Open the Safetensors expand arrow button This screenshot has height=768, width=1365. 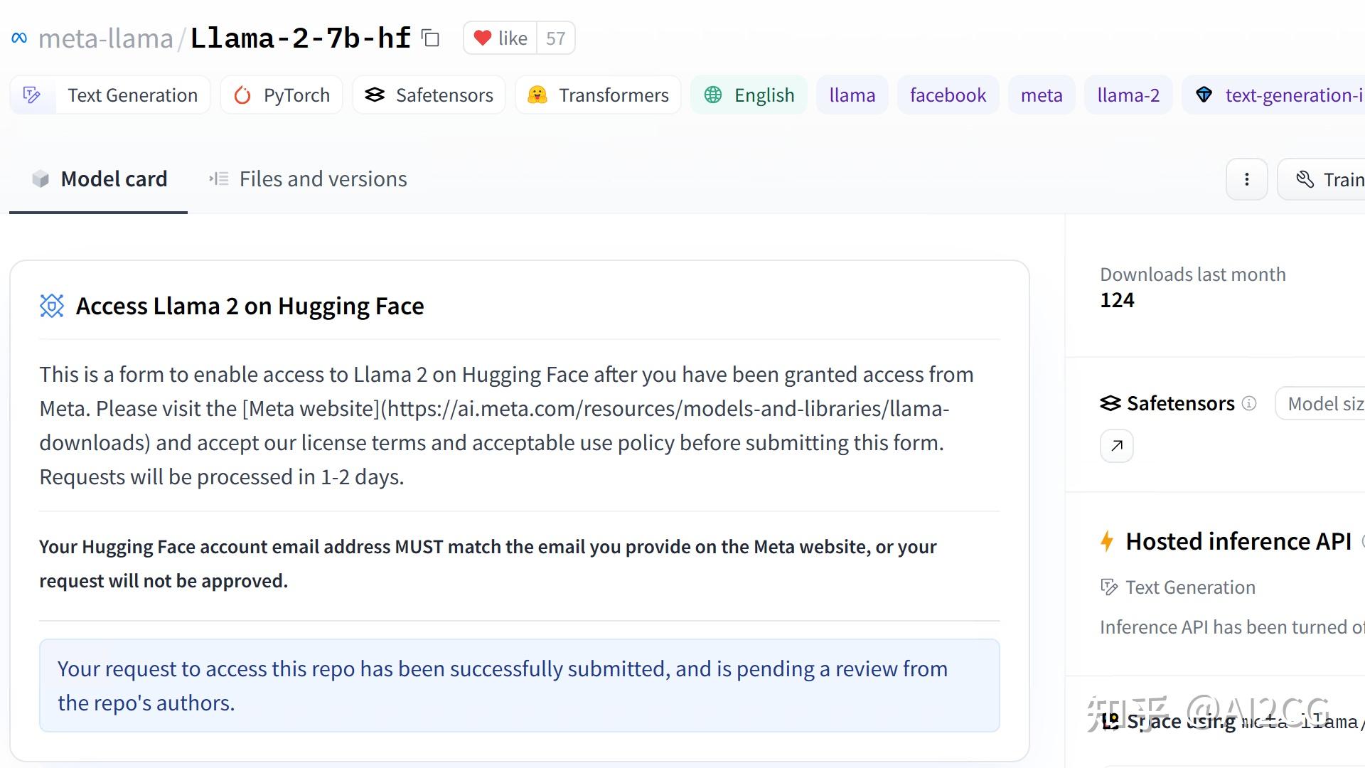point(1117,446)
